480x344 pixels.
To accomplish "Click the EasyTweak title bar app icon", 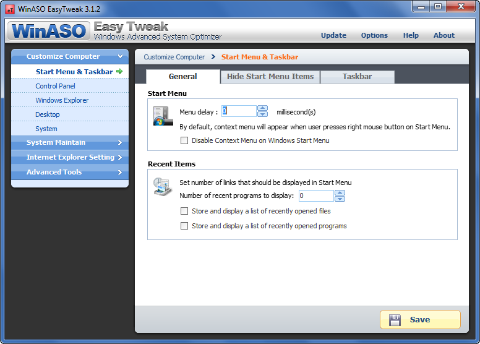I will [x=10, y=9].
